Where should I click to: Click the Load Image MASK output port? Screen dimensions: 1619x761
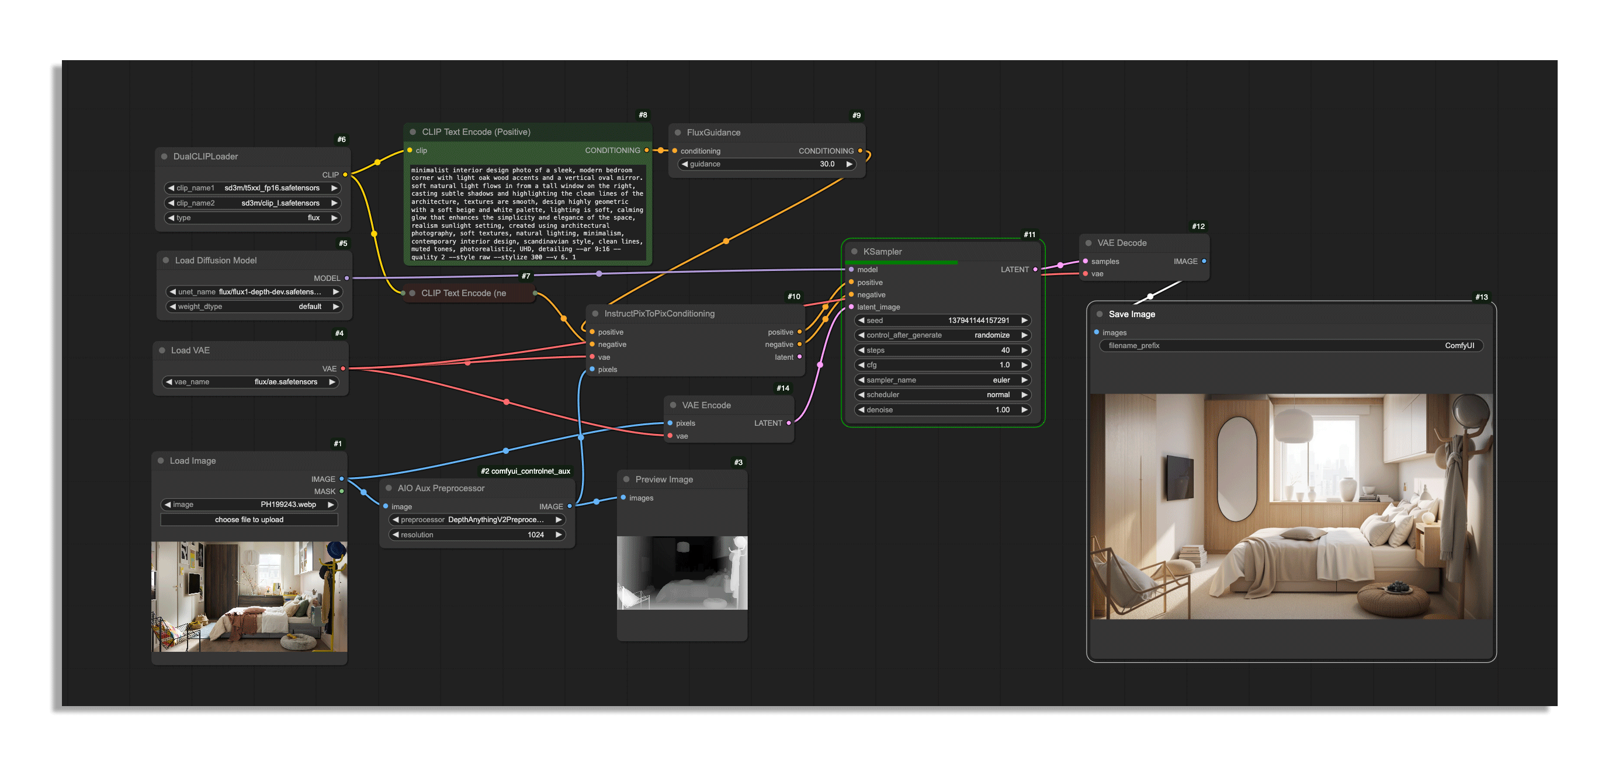[x=341, y=491]
